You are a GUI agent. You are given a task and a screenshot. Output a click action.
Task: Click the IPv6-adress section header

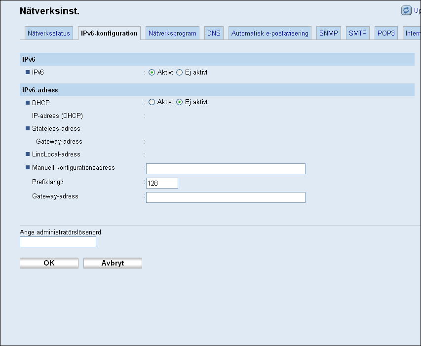pyautogui.click(x=217, y=90)
